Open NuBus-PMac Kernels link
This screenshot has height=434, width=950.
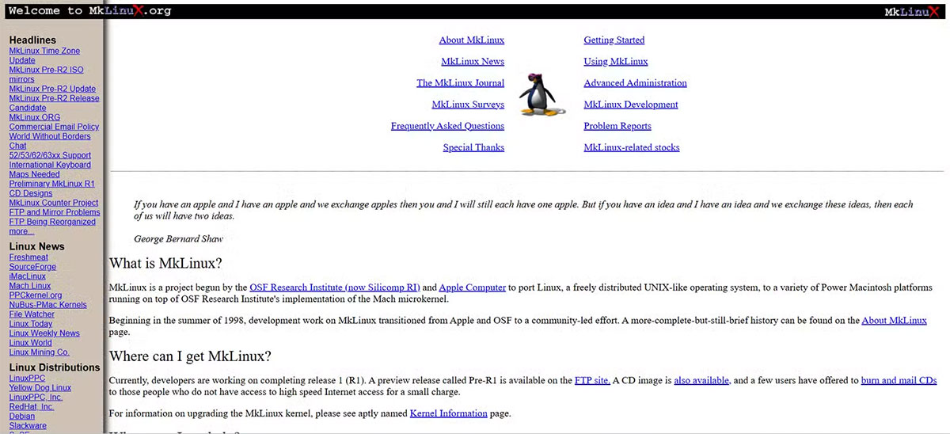47,305
